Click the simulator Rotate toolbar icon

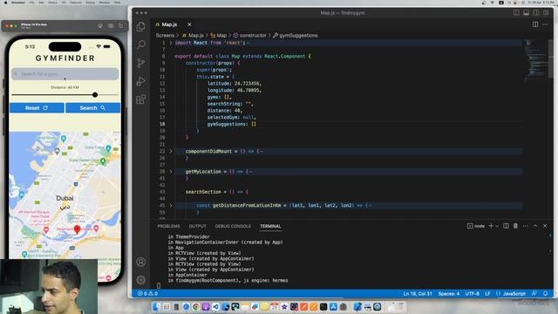click(x=121, y=25)
